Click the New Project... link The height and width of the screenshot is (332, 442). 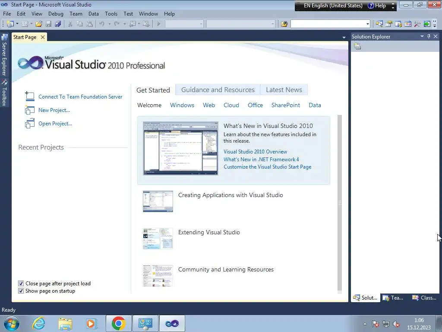pos(54,110)
